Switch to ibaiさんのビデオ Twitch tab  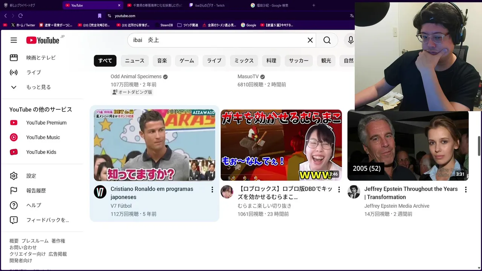pyautogui.click(x=217, y=5)
